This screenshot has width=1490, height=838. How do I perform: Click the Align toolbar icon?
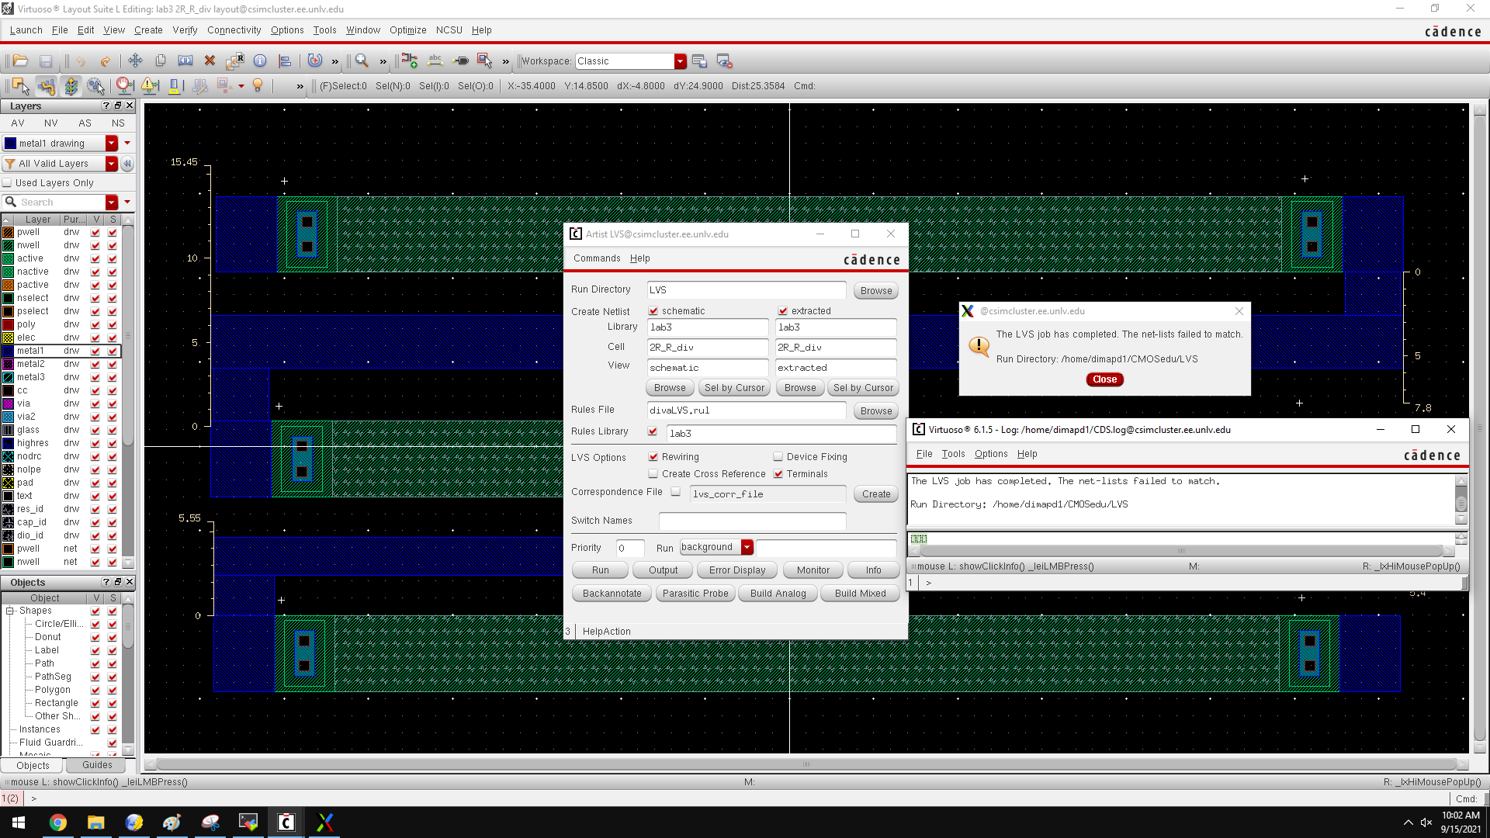point(285,61)
